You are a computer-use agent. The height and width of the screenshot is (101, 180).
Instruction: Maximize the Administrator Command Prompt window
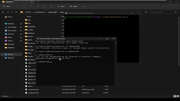click(x=107, y=39)
